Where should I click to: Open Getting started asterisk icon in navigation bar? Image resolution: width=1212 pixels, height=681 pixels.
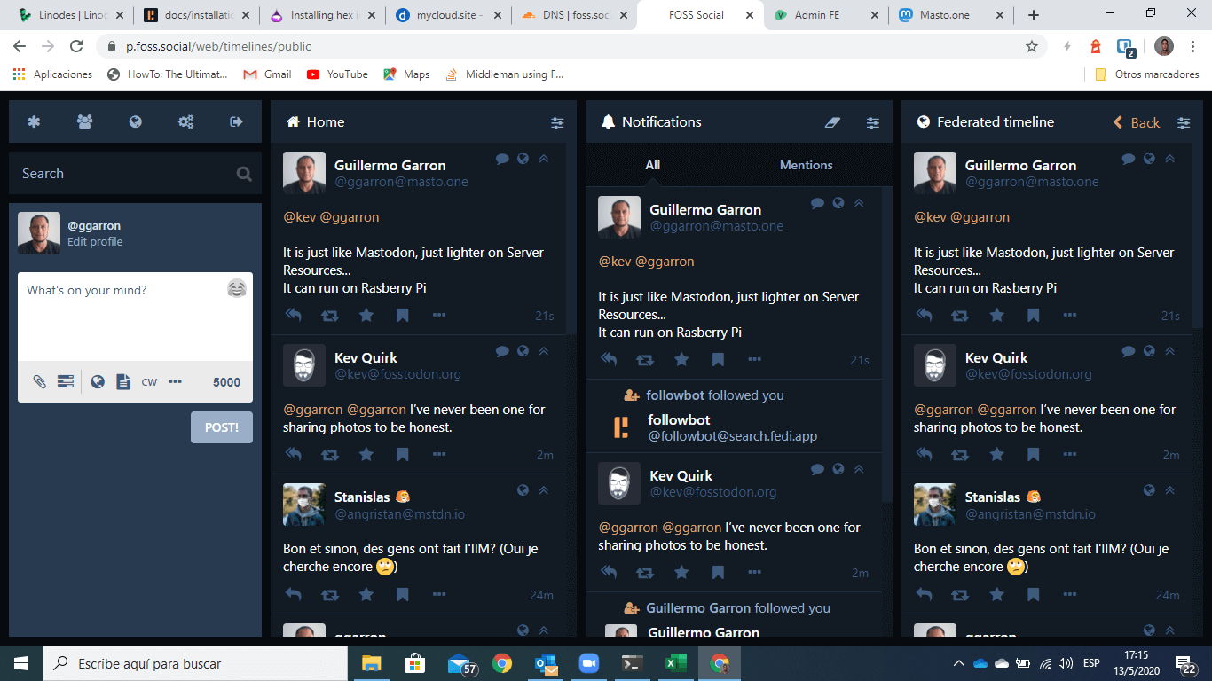tap(34, 122)
